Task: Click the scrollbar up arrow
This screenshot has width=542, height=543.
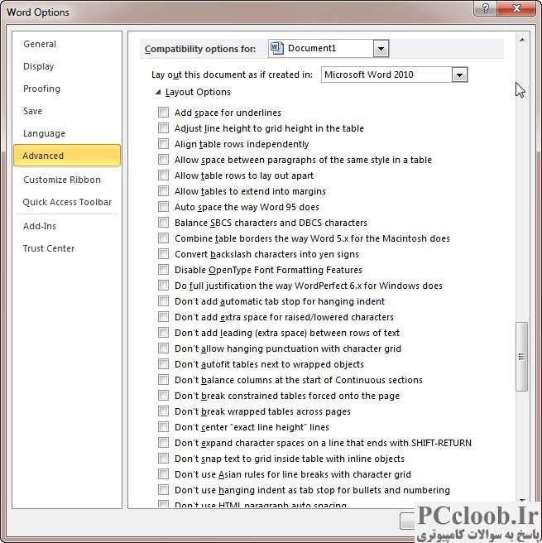Action: coord(521,40)
